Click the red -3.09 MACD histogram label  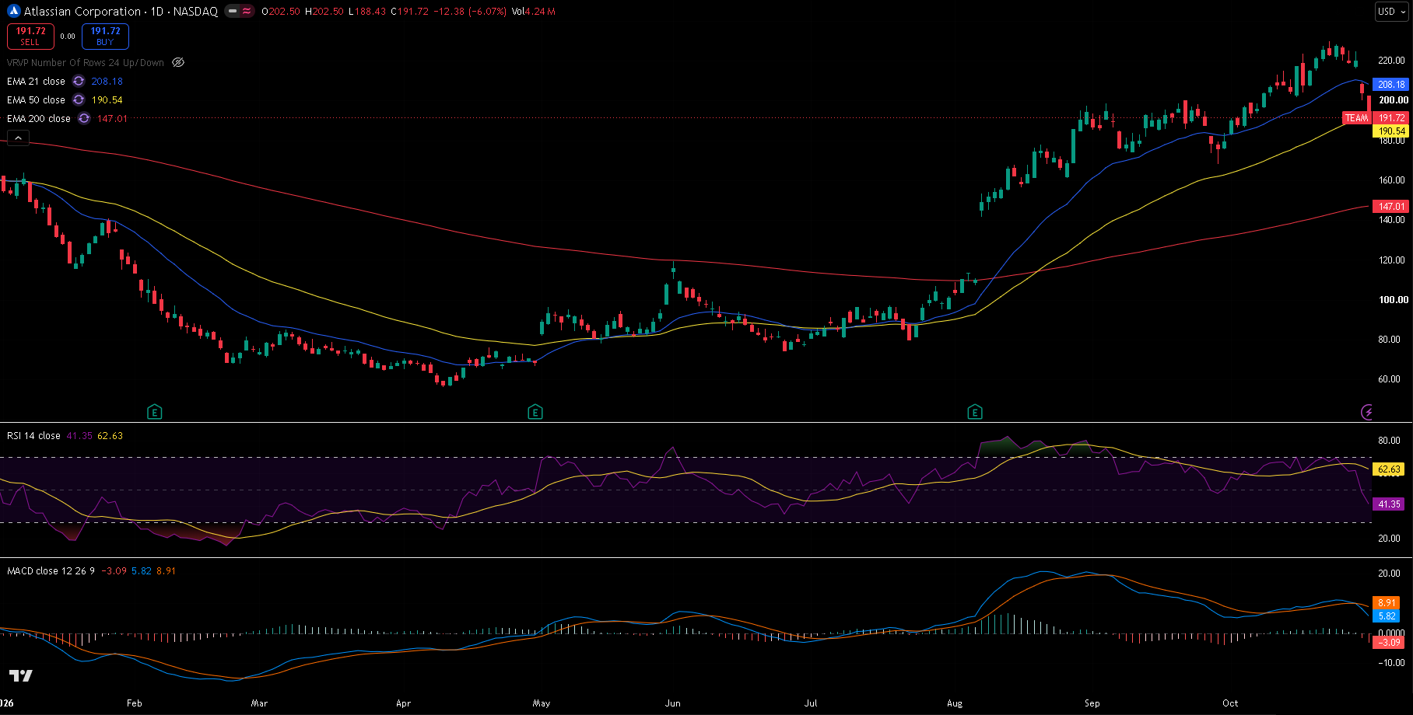(x=1388, y=643)
